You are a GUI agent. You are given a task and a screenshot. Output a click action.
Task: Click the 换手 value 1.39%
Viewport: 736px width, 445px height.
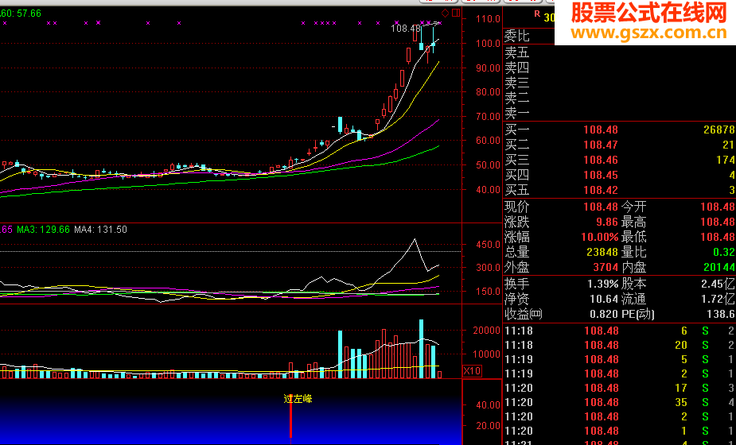coord(603,284)
